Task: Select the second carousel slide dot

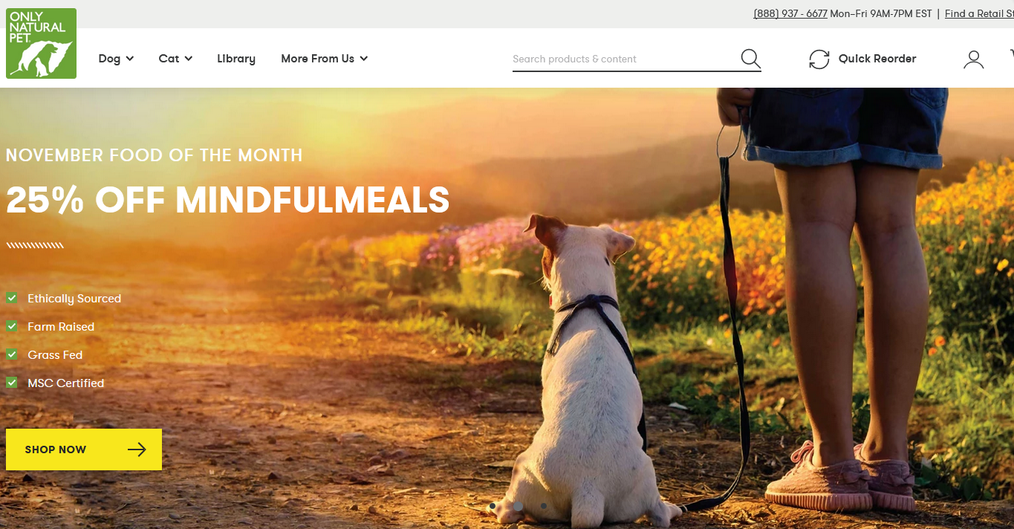Action: tap(519, 506)
